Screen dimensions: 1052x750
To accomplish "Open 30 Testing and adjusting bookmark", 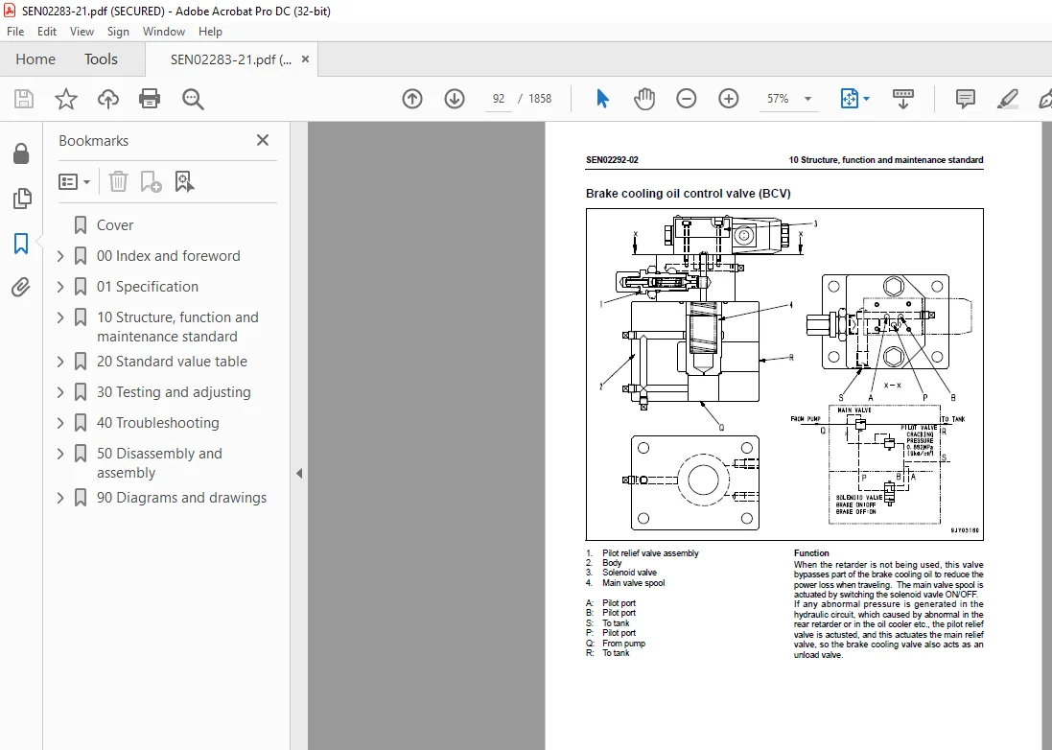I will point(174,392).
